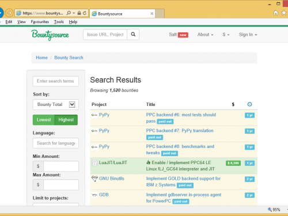This screenshot has height=216, width=288.
Task: Click the zoom level 95% icon in status bar
Action: point(270,210)
